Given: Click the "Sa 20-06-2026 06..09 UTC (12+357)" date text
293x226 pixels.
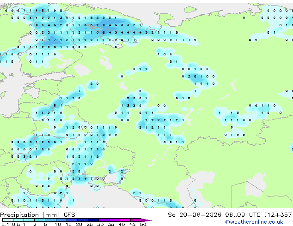Looking at the screenshot, I should click(x=230, y=215).
